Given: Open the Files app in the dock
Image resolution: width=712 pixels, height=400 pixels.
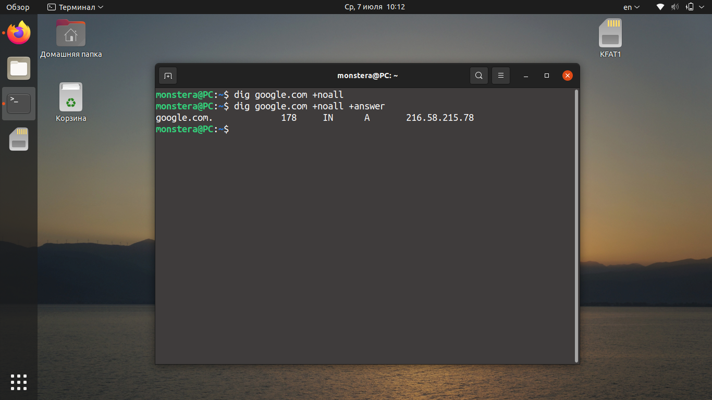Looking at the screenshot, I should pyautogui.click(x=19, y=68).
